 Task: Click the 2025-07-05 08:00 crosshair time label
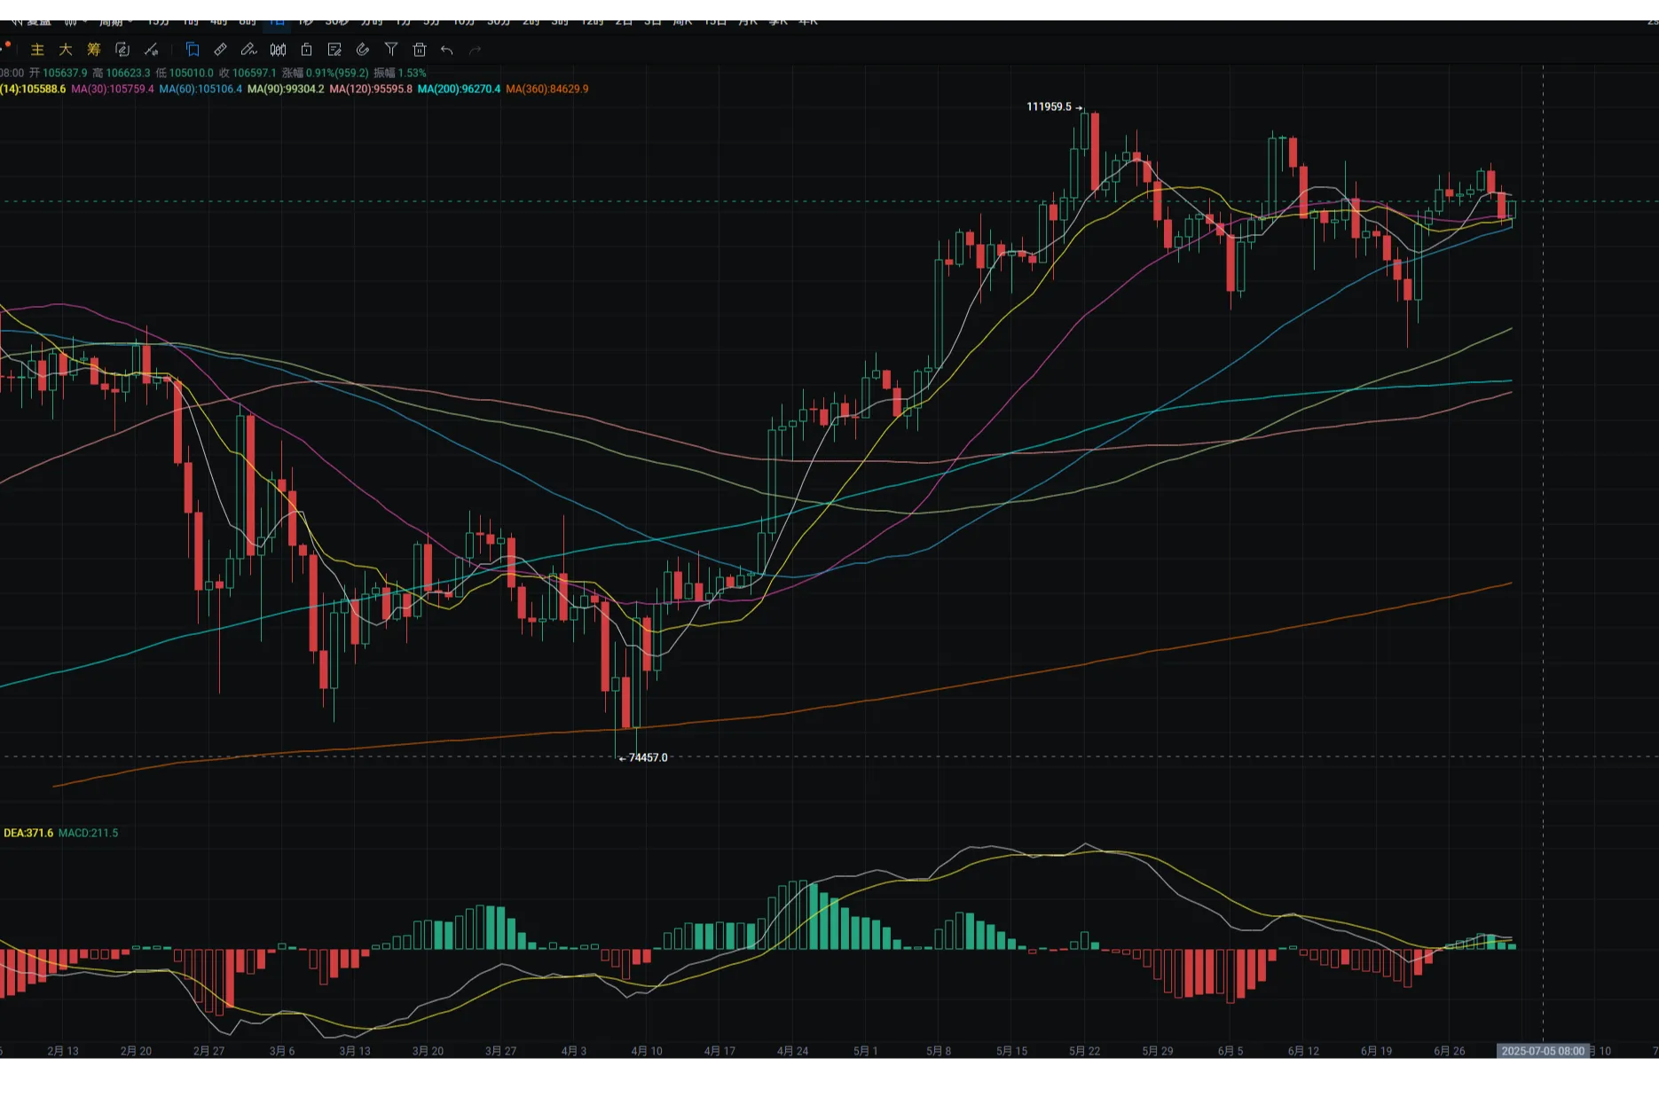[1543, 1051]
